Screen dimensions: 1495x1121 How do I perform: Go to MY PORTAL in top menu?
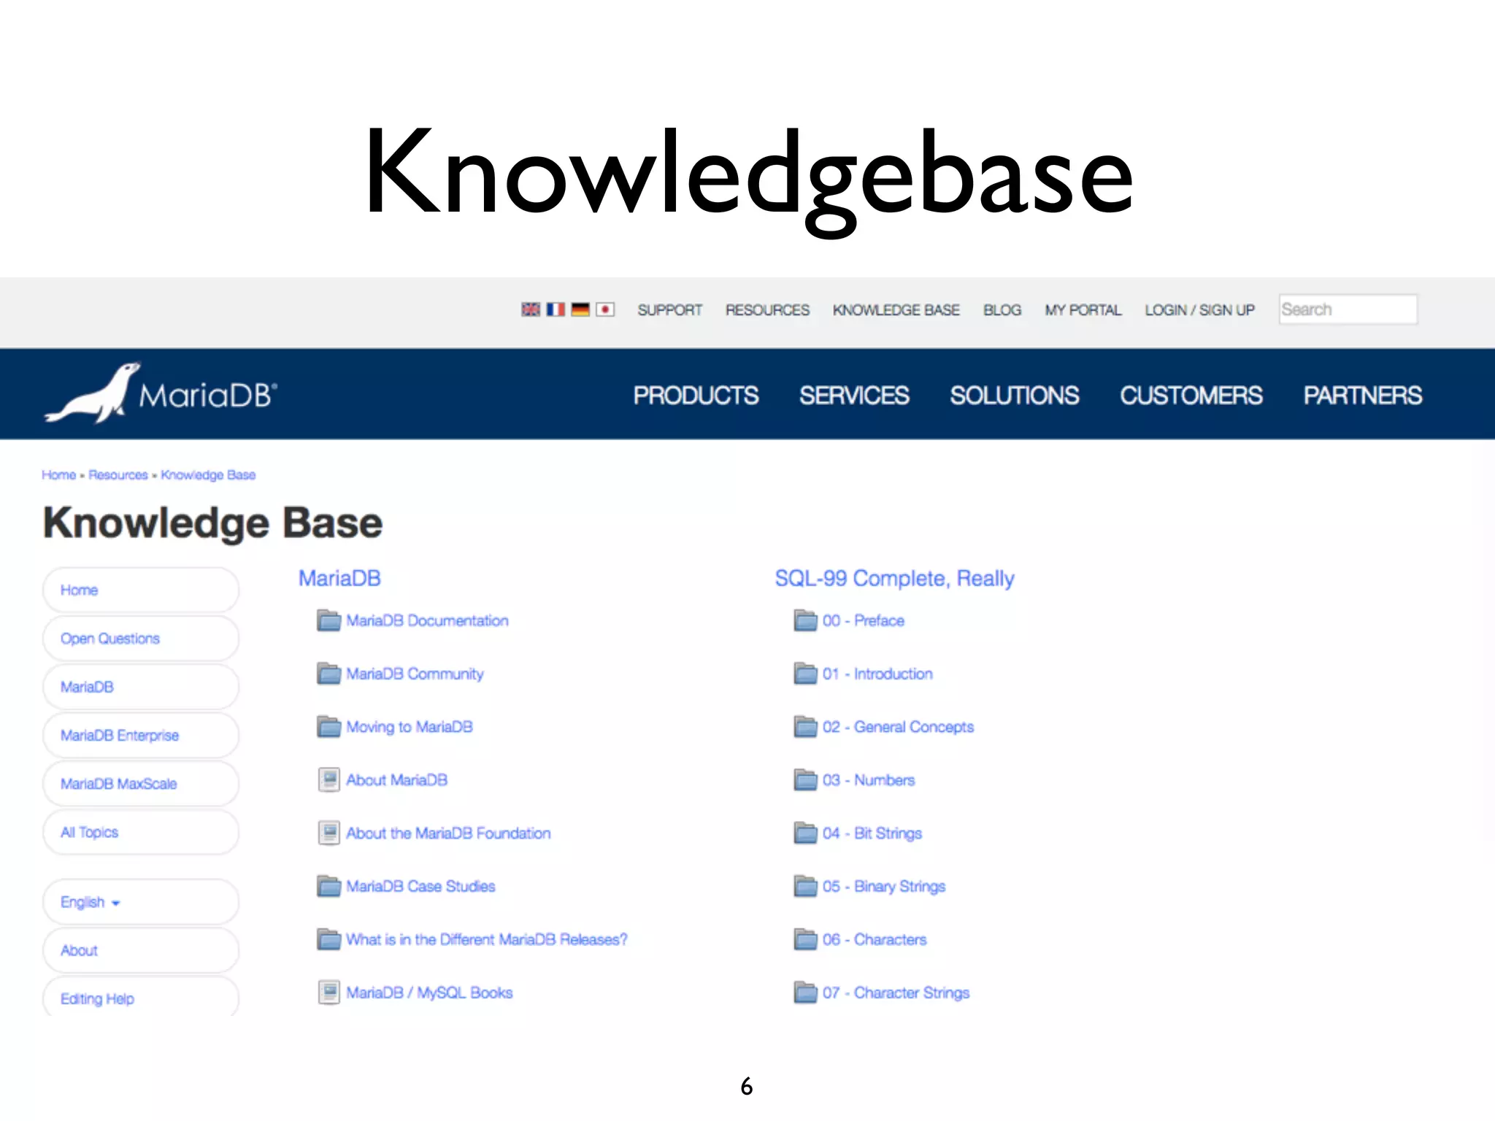tap(1083, 310)
